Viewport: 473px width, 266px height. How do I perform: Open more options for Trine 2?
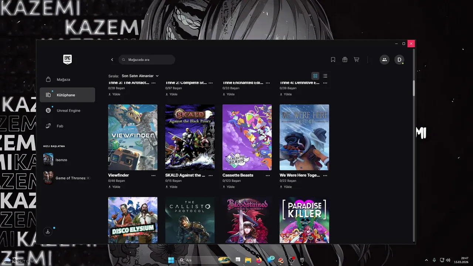pos(211,83)
